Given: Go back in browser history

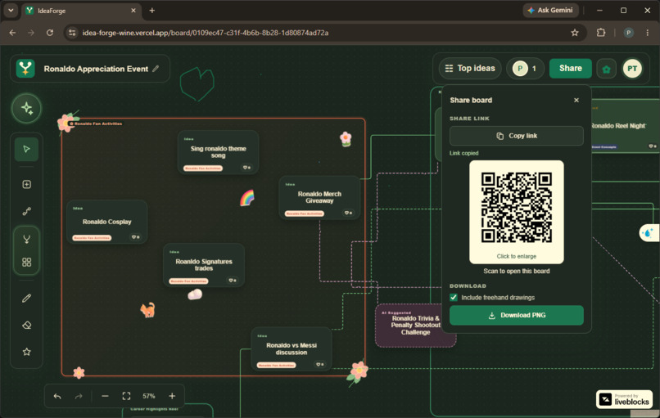Looking at the screenshot, I should [x=12, y=33].
